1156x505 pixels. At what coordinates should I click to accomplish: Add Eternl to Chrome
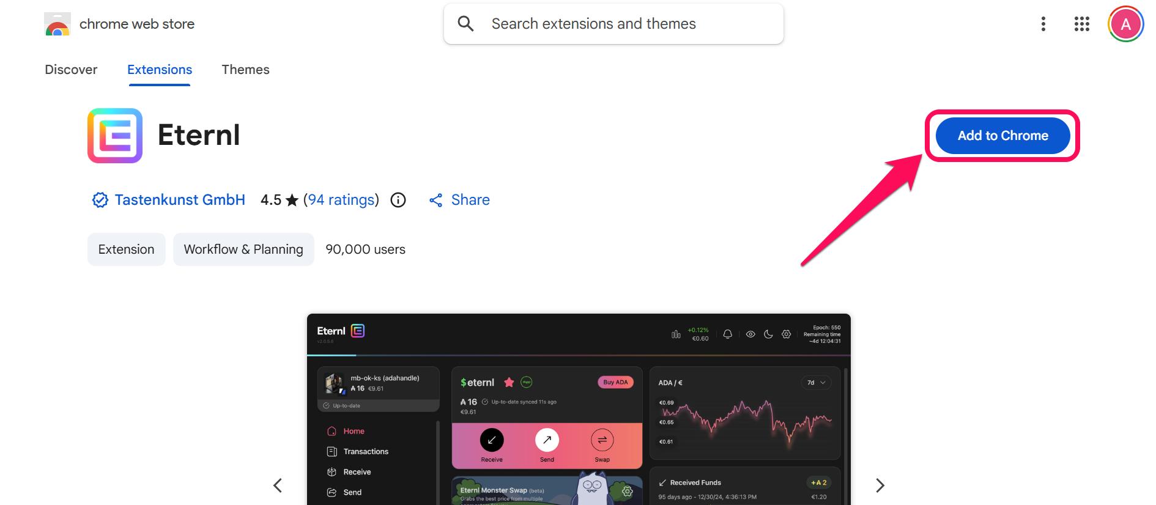(1002, 136)
